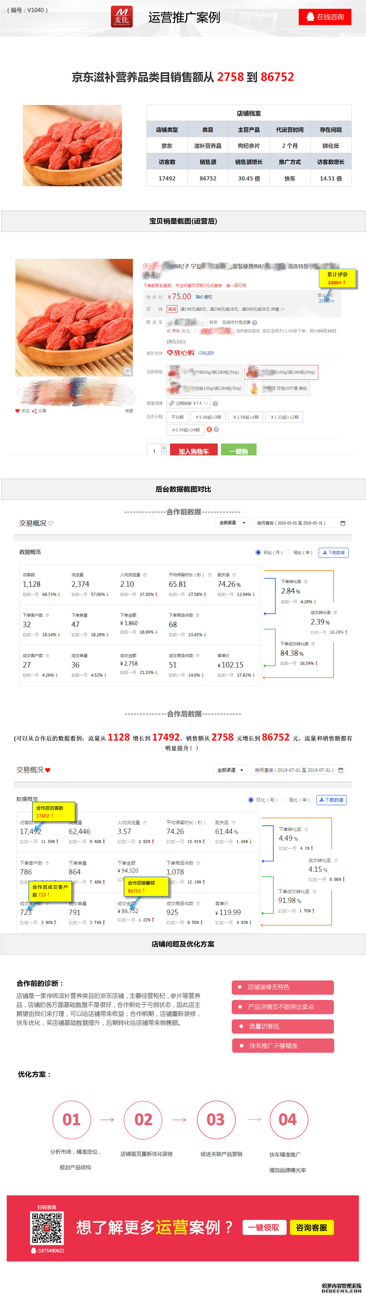The height and width of the screenshot is (1297, 366).
Task: Select the 优级100g/袋(280粒/50g) spec option
Action: (205, 388)
